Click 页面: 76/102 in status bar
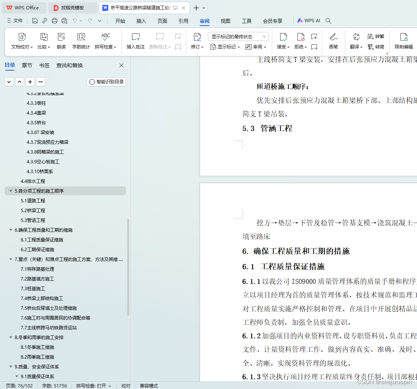 (20, 386)
